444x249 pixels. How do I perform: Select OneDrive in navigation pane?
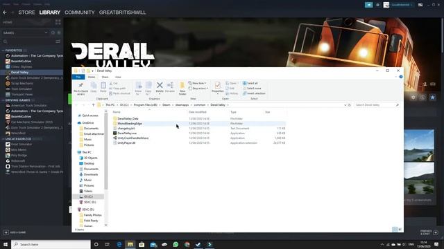click(88, 123)
